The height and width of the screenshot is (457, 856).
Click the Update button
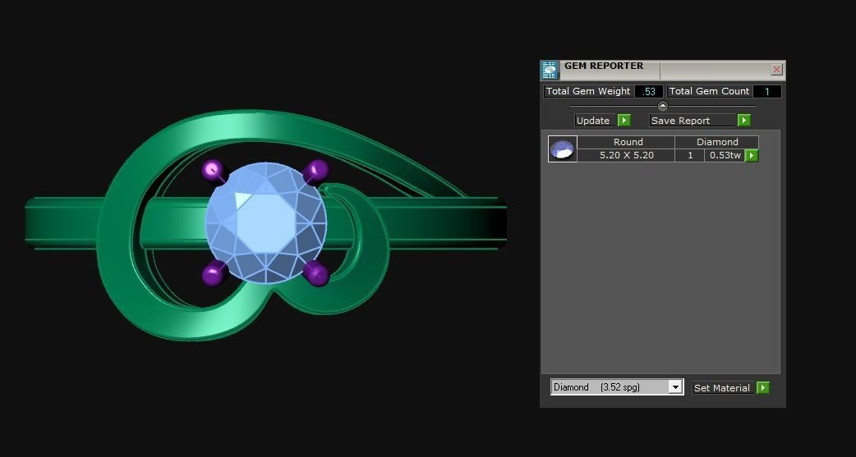point(596,121)
